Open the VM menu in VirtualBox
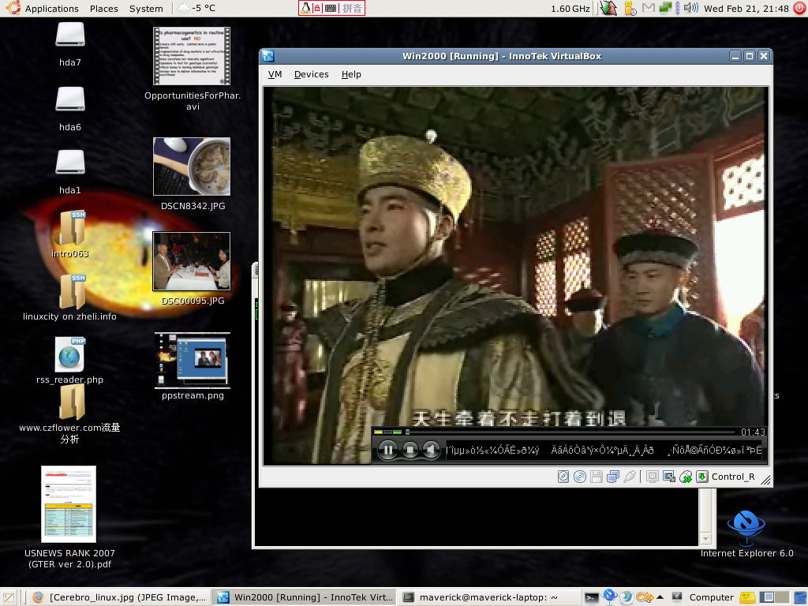This screenshot has width=808, height=606. tap(275, 74)
